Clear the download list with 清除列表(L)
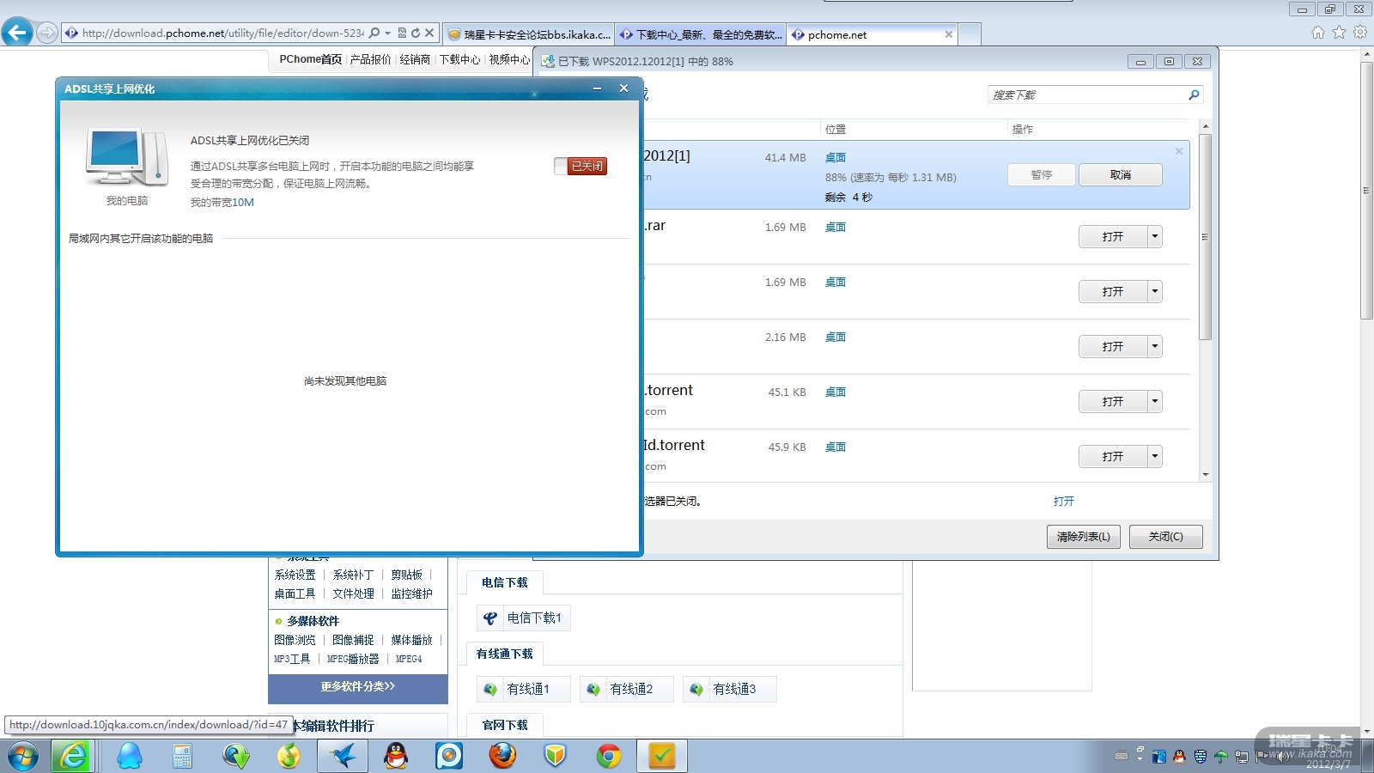1374x773 pixels. [1084, 537]
